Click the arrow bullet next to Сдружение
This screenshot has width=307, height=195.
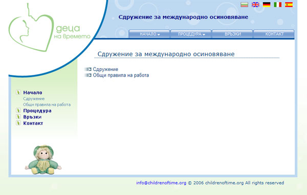click(x=88, y=69)
